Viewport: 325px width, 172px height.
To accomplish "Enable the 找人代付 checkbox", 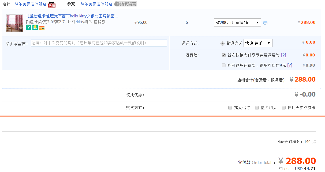I will [x=230, y=108].
